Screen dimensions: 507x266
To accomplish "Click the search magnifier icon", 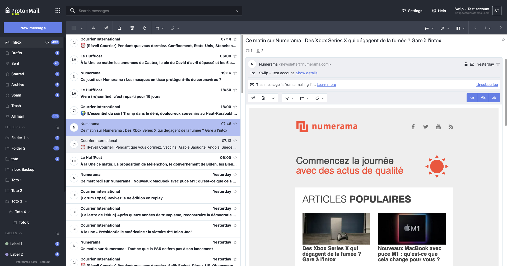I will coord(72,11).
